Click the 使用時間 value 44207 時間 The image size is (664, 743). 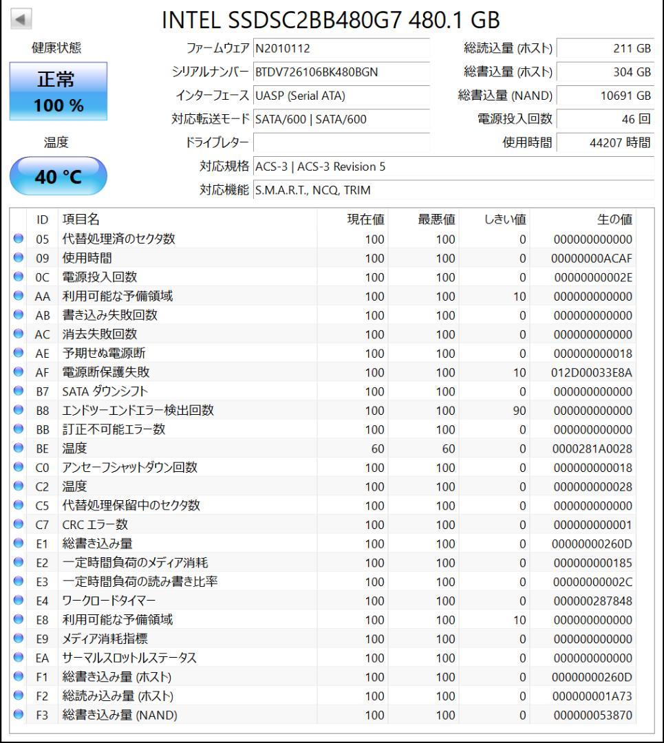(x=609, y=142)
